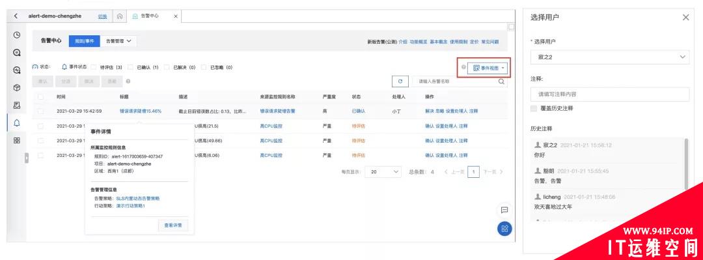Close the 告警中心 tab
The image size is (703, 260).
point(176,16)
